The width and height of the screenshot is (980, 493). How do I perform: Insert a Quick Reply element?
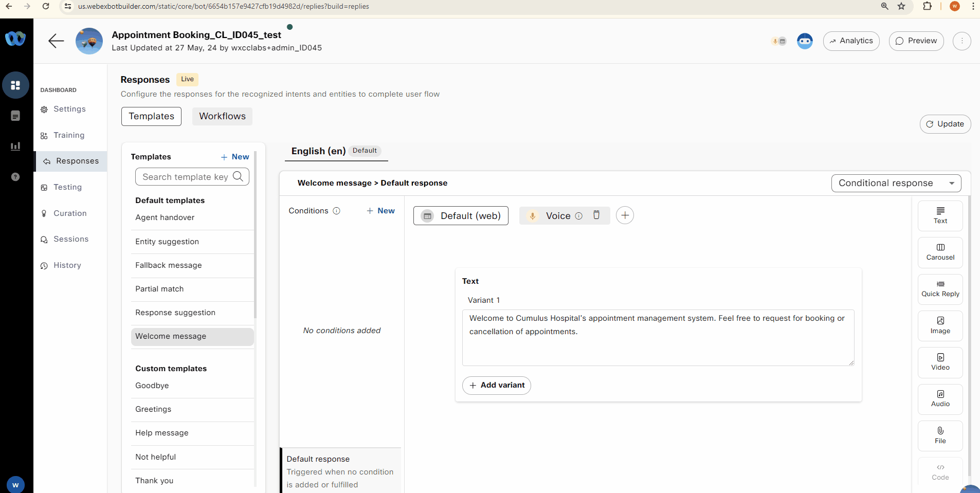(940, 289)
